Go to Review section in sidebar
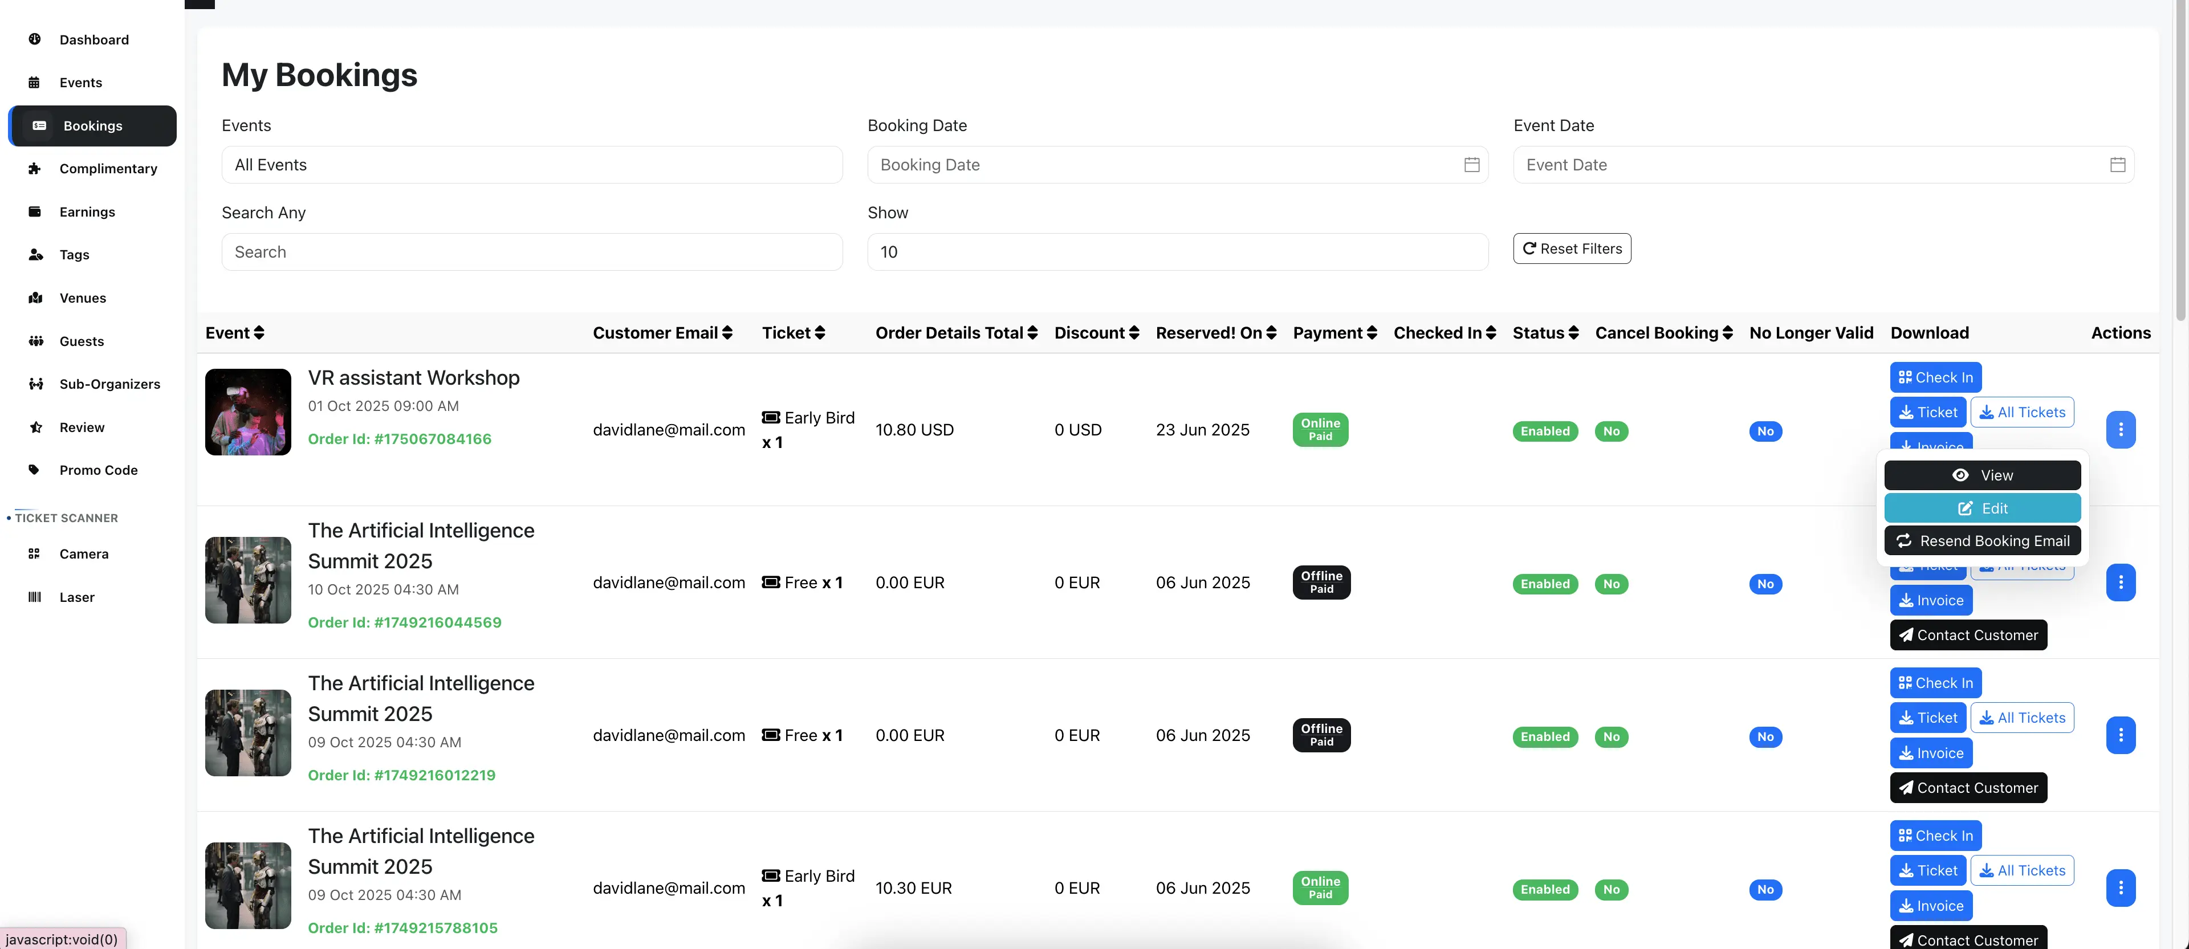Viewport: 2189px width, 949px height. (82, 426)
